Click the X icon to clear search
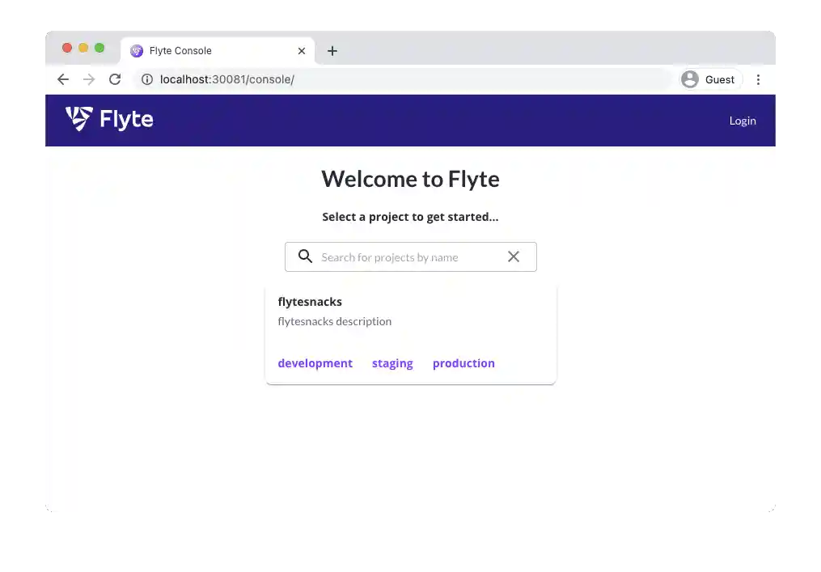 tap(514, 256)
